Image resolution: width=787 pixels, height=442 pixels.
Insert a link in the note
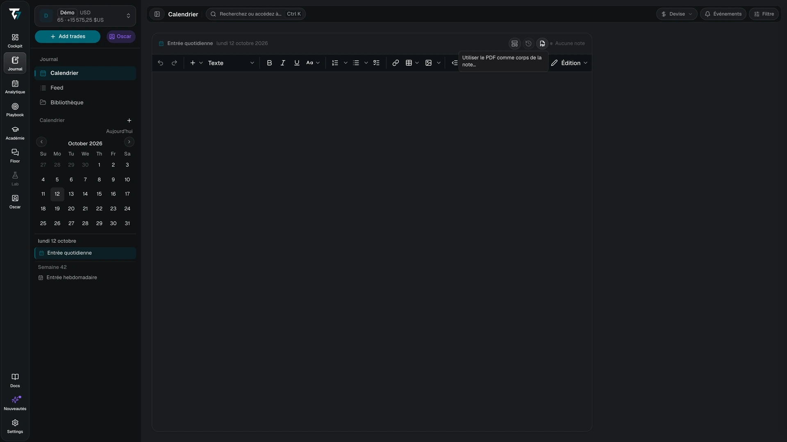point(396,63)
